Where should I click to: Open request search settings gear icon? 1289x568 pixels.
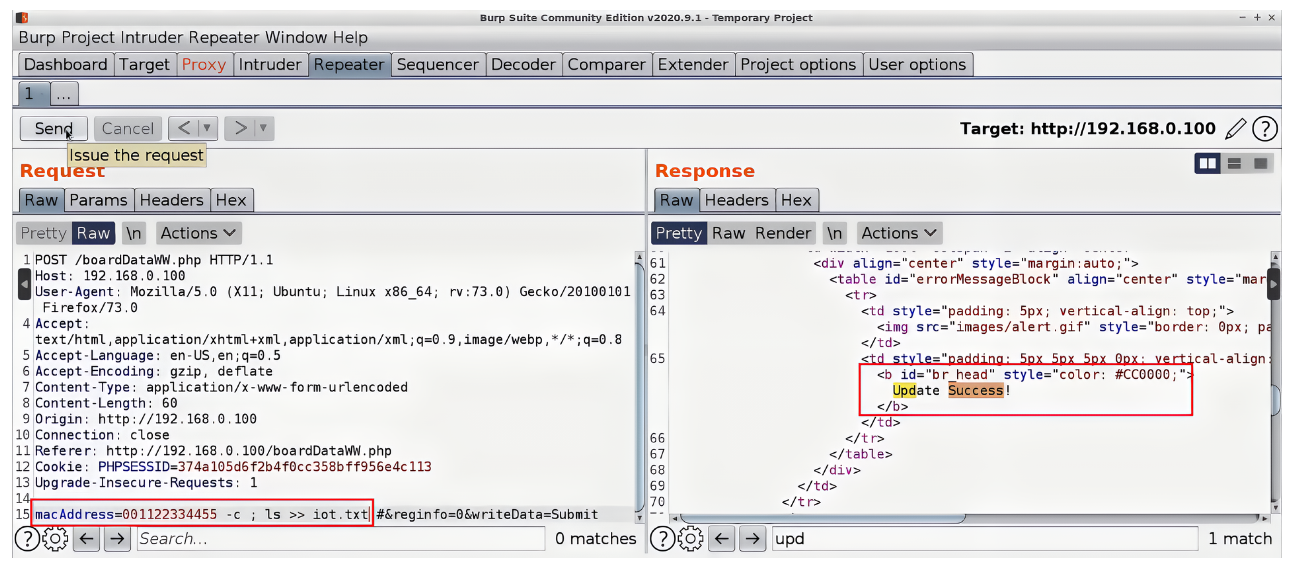(55, 539)
